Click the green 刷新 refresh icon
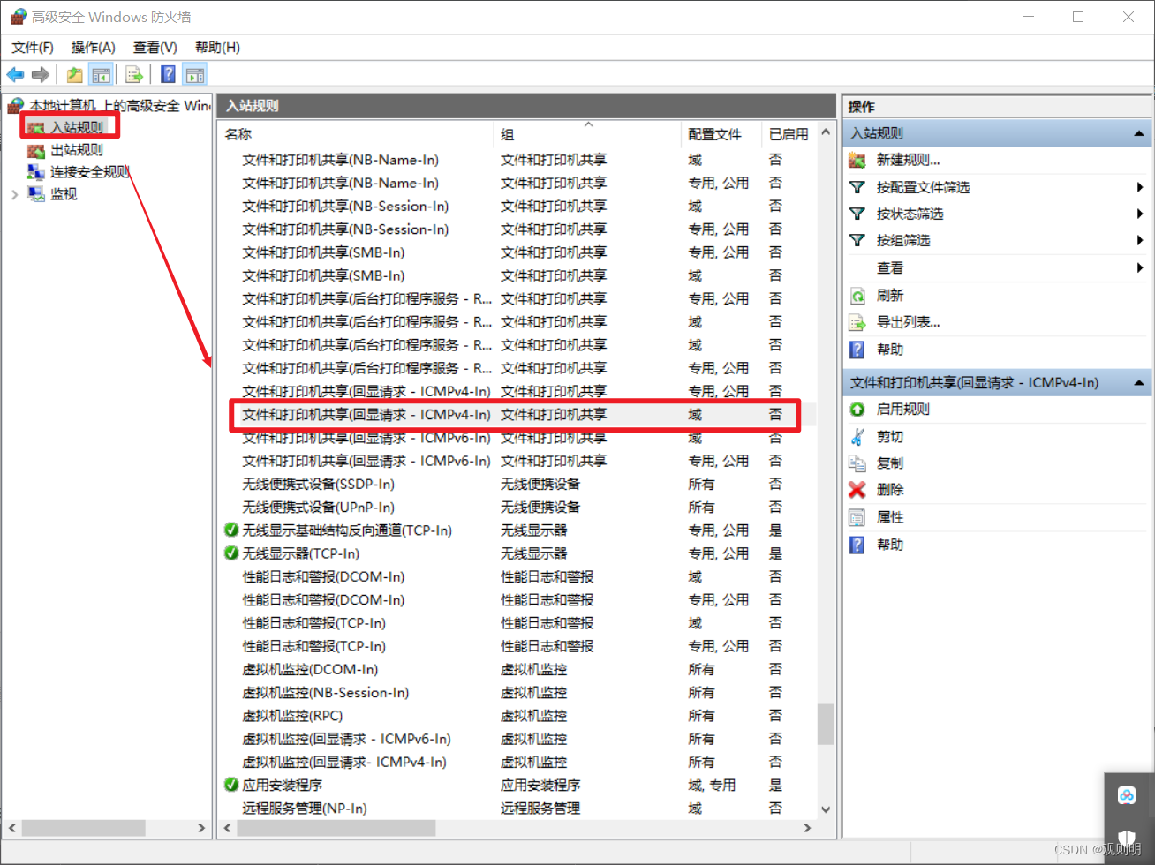 point(857,296)
